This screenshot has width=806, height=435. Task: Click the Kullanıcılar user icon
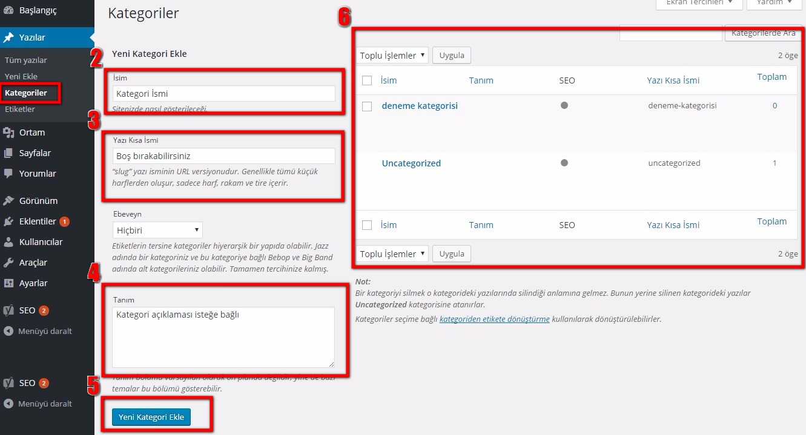[x=8, y=242]
